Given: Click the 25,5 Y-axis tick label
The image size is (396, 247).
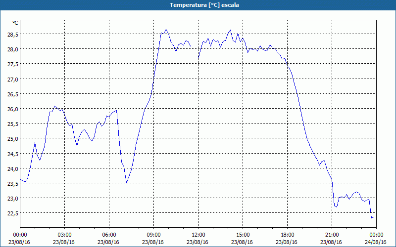Looking at the screenshot, I should point(13,124).
